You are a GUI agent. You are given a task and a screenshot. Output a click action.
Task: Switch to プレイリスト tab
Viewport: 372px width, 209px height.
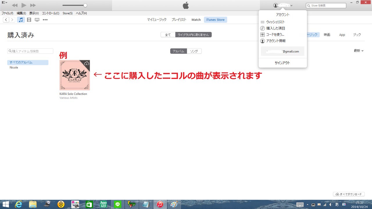point(179,20)
